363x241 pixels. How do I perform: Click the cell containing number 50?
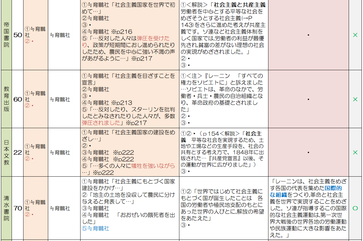(18, 35)
